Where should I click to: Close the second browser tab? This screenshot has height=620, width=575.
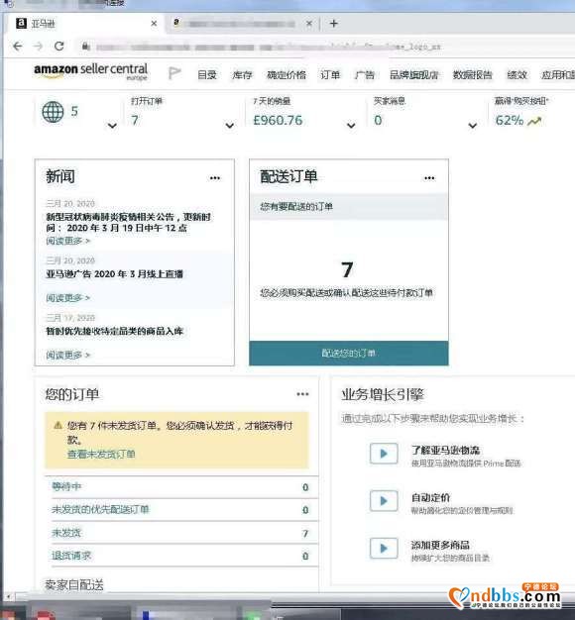pos(309,24)
